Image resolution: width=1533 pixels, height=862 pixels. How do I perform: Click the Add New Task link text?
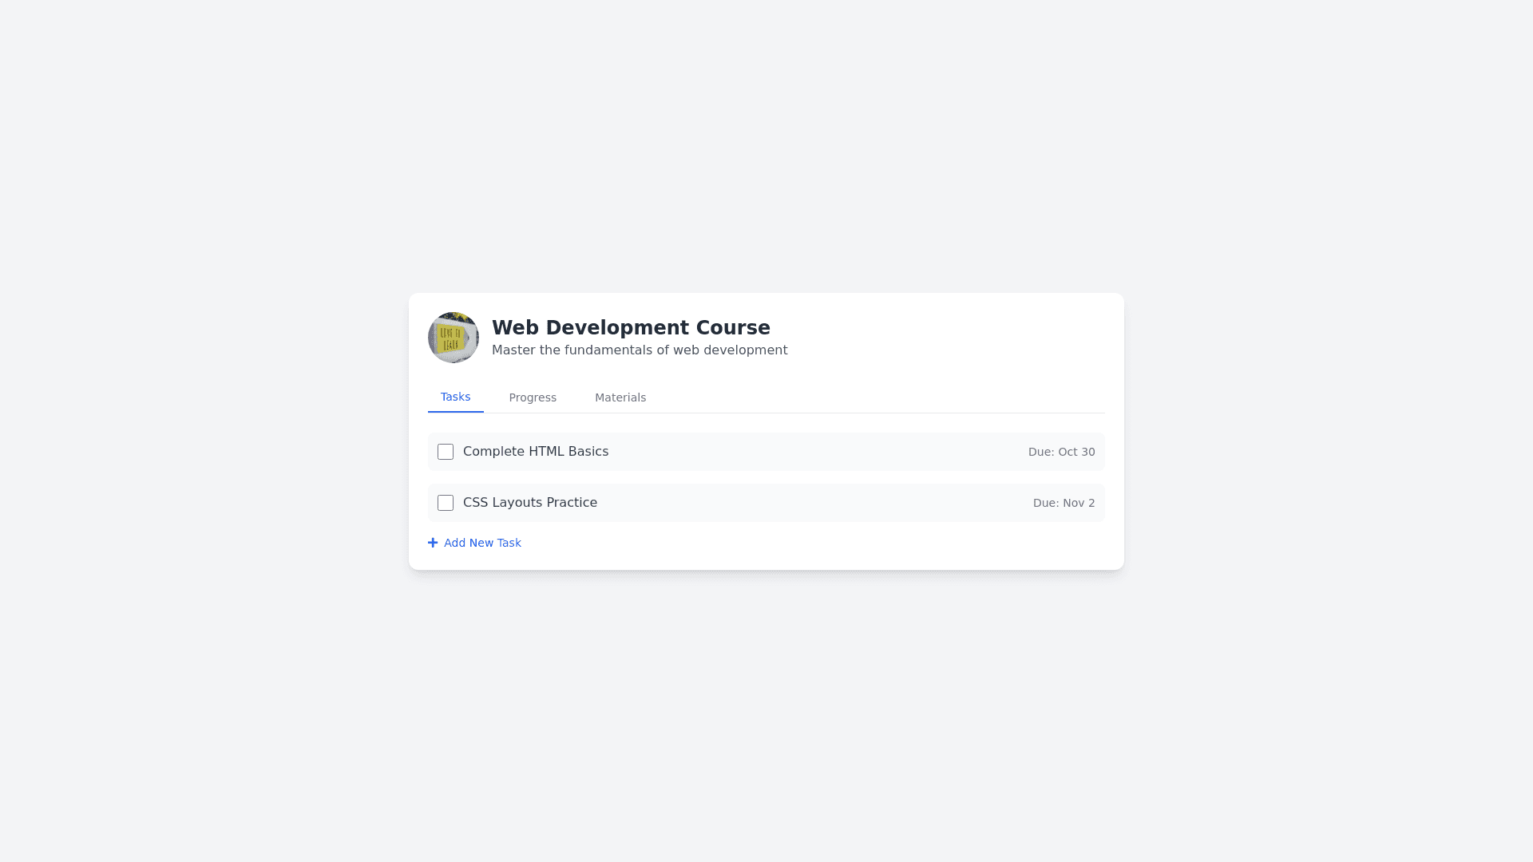point(482,543)
